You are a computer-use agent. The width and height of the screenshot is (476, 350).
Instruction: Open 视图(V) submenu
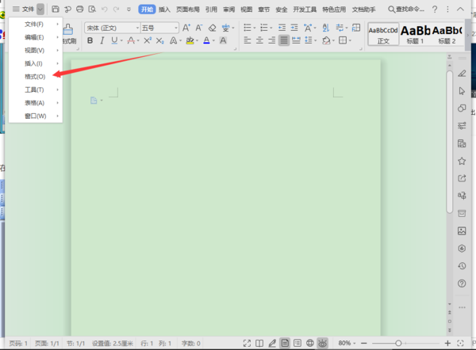coord(36,51)
